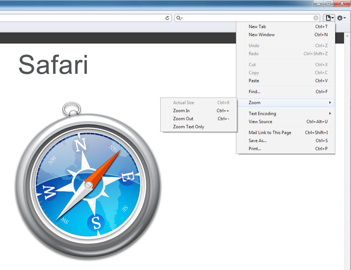Expand the Text Encoding submenu arrow
Screen dimensions: 351x270
pyautogui.click(x=330, y=114)
